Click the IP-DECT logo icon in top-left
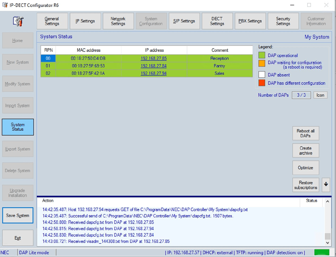Viewport: 336px width, 257px height. (x=17, y=21)
